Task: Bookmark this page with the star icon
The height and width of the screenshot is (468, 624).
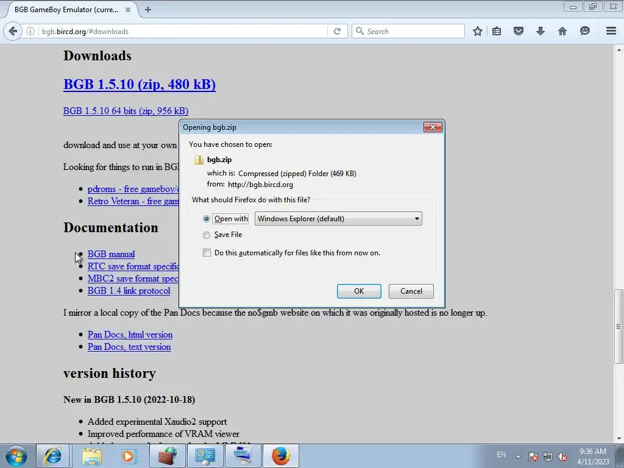Action: [478, 31]
